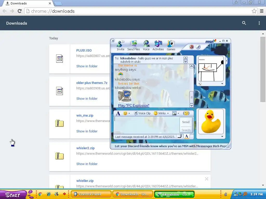This screenshot has height=199, width=266.
Task: Click the Search button below Send
Action: tap(186, 130)
